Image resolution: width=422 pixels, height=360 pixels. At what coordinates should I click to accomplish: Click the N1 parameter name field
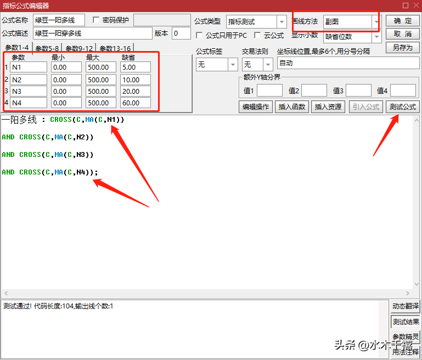[x=29, y=67]
